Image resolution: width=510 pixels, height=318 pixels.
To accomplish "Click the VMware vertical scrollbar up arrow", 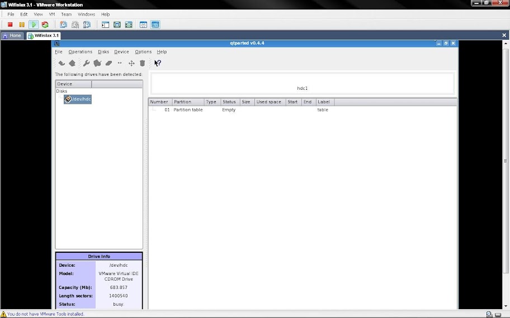I will click(506, 43).
